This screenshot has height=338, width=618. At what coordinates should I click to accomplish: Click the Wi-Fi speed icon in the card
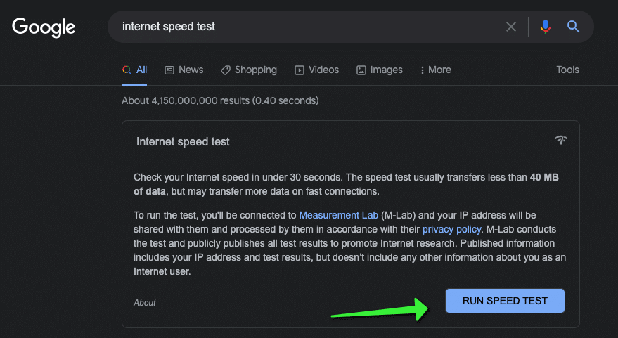point(560,140)
